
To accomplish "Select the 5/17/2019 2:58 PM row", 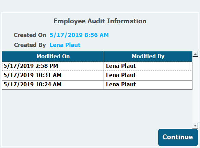I will pos(97,66).
